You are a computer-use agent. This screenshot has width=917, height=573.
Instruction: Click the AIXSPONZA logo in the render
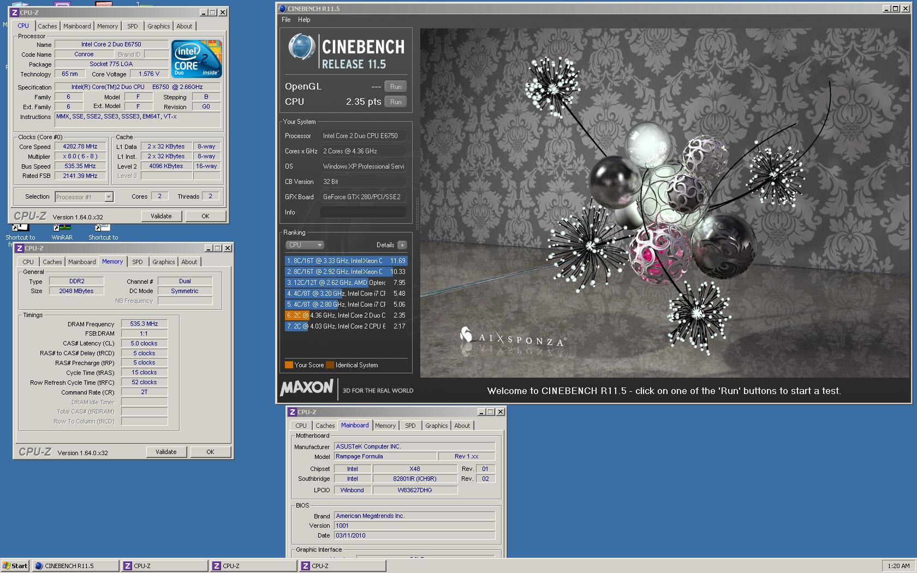513,338
